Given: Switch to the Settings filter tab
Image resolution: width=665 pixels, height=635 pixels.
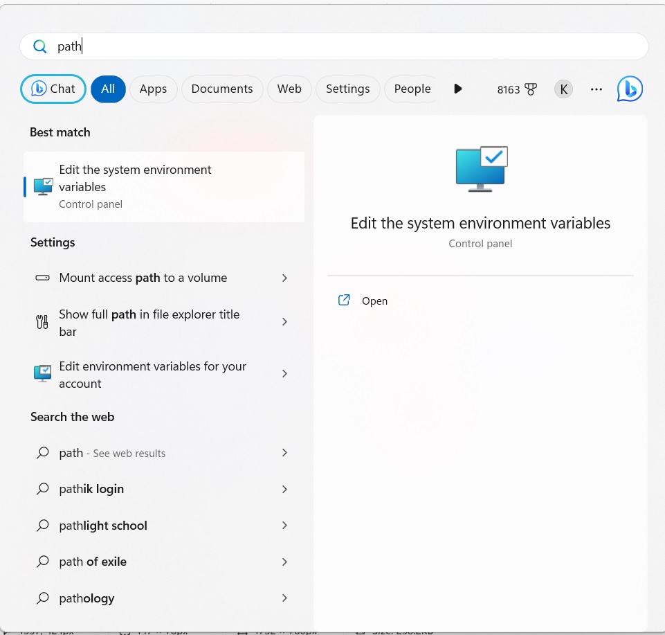Looking at the screenshot, I should click(x=348, y=89).
